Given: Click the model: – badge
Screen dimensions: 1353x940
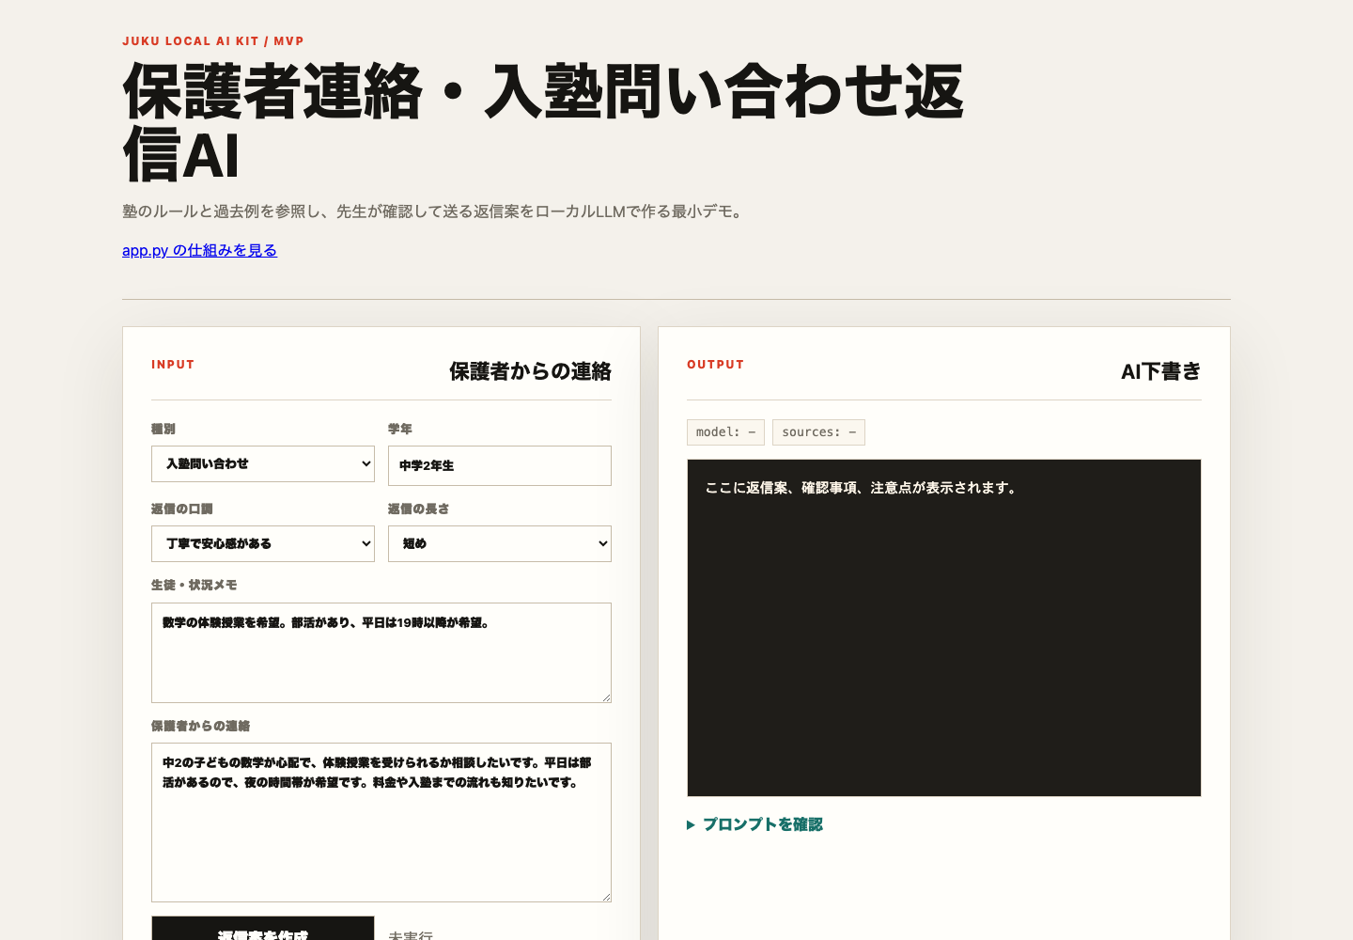Looking at the screenshot, I should tap(725, 432).
